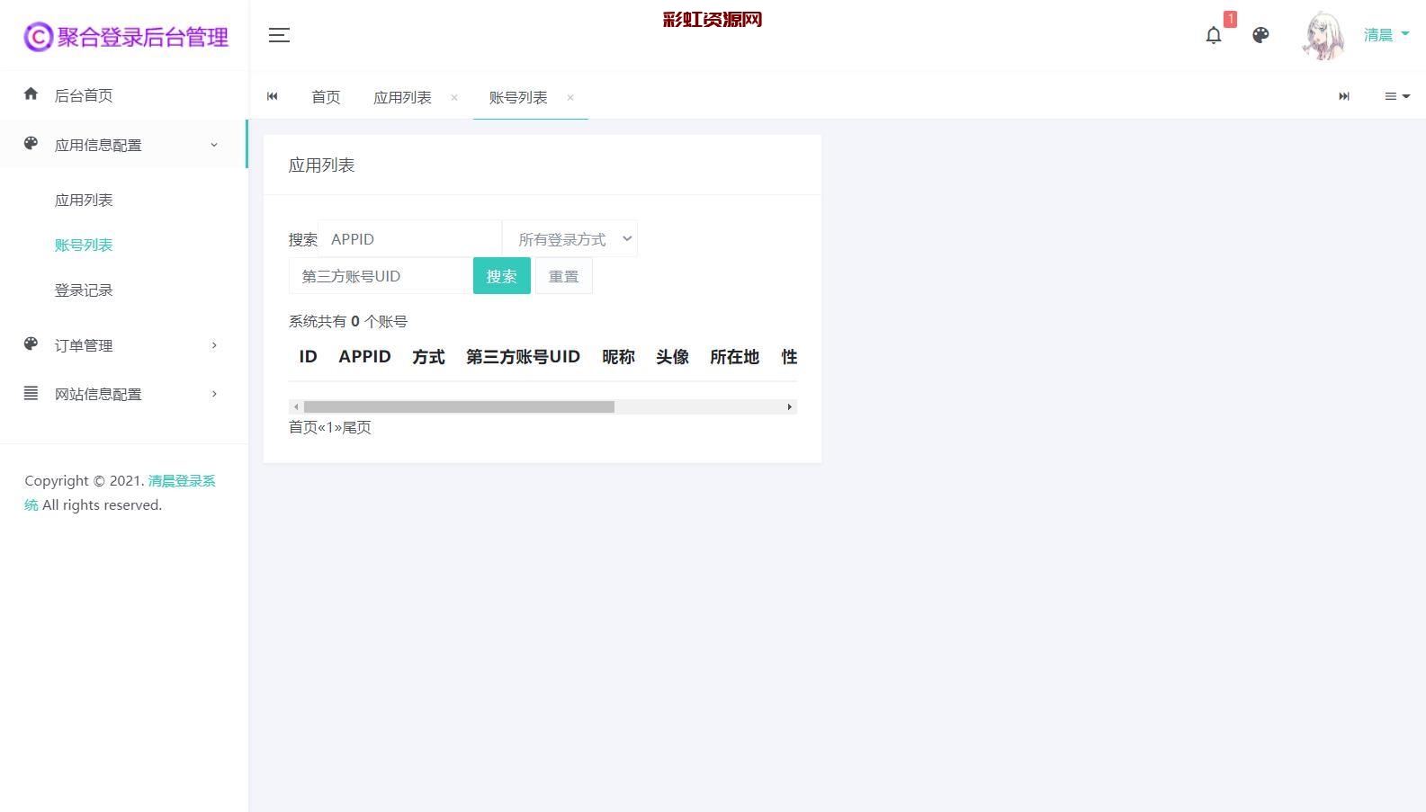Screen dimensions: 1426x812
Task: Open the 所有登录方式 dropdown
Action: (570, 239)
